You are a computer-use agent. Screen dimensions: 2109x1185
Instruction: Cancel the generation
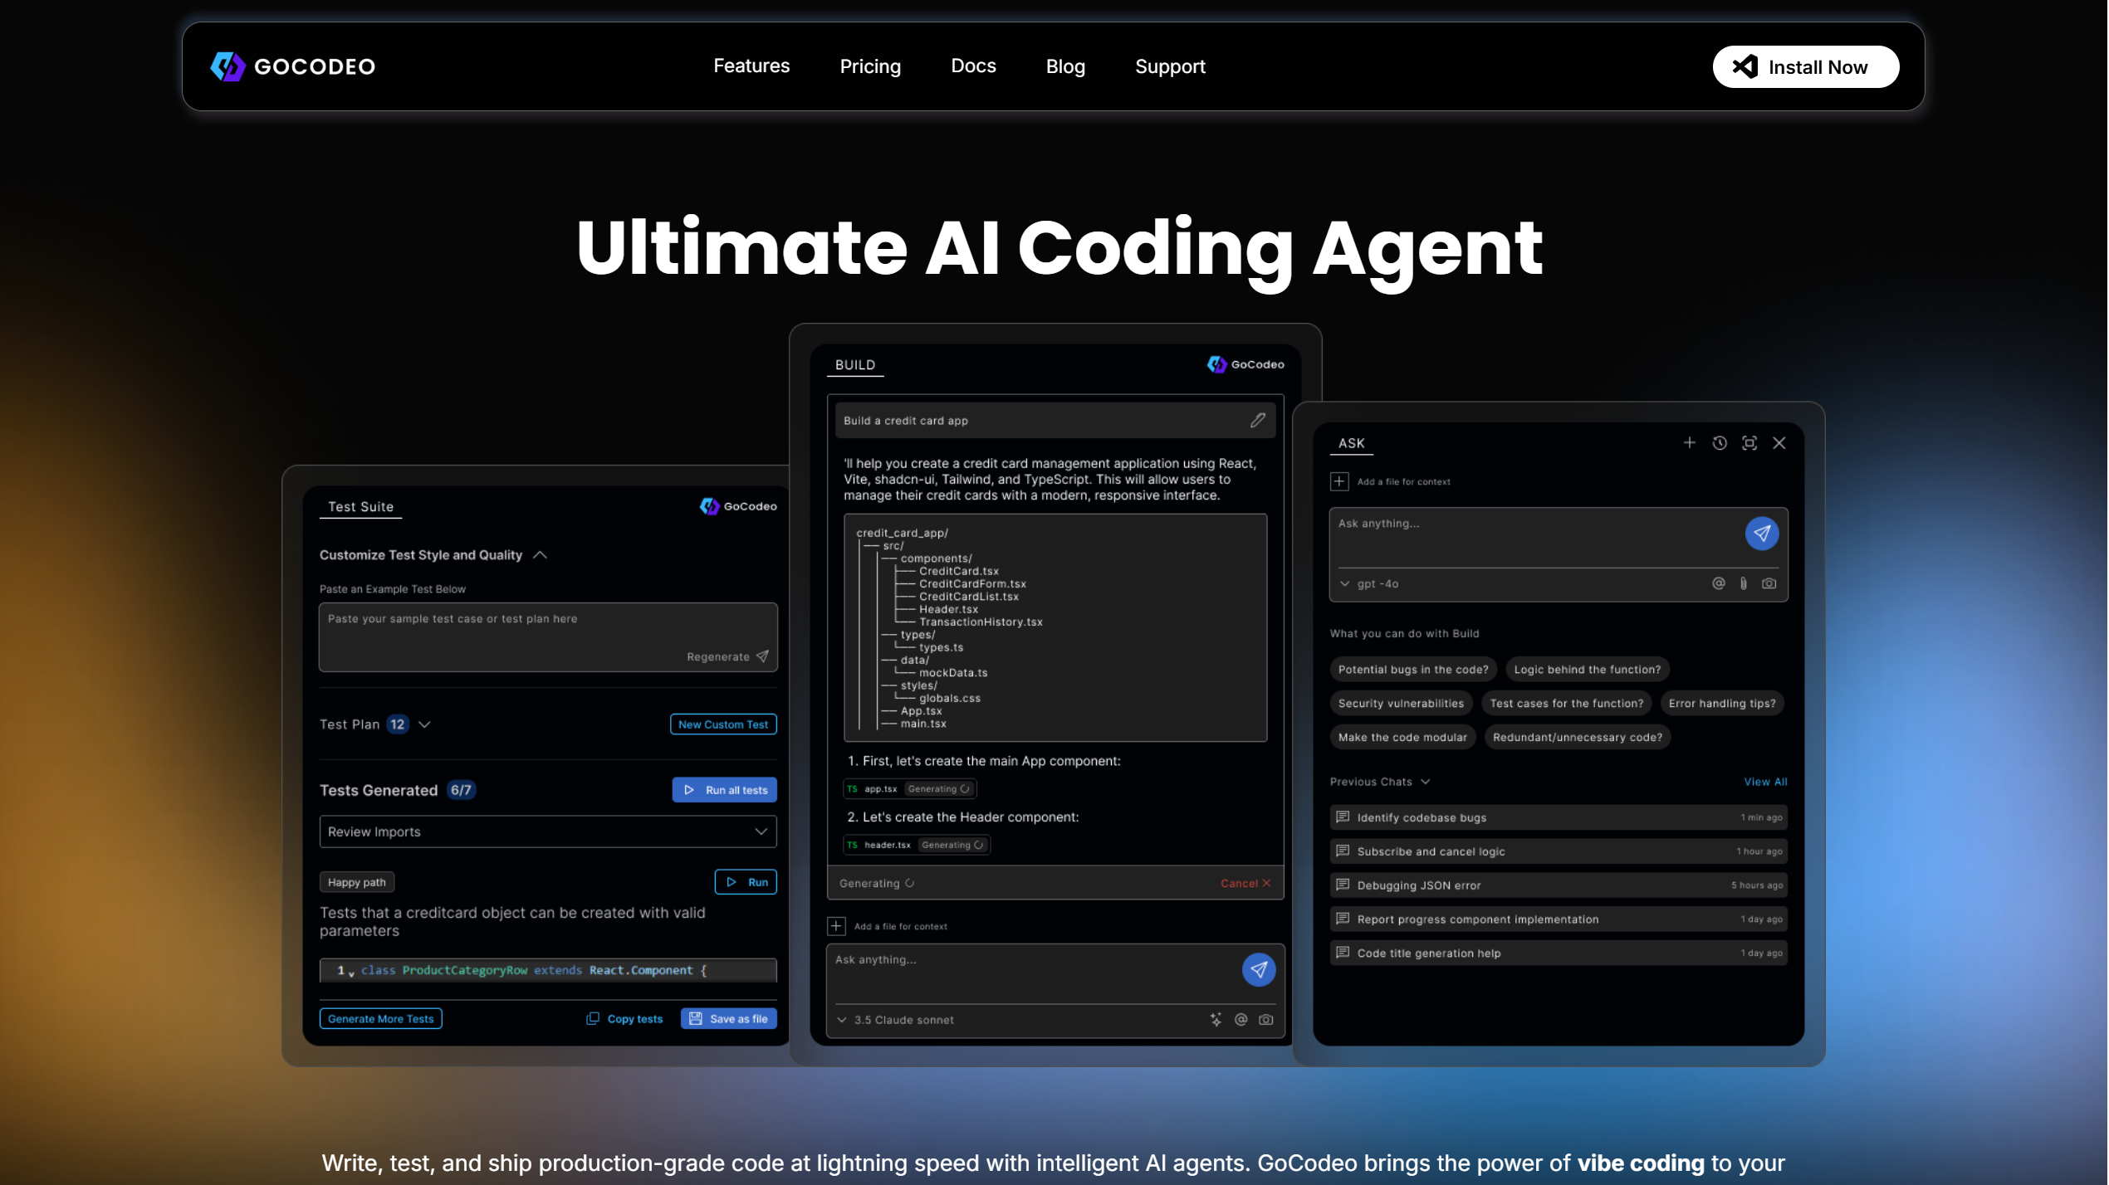click(1245, 884)
